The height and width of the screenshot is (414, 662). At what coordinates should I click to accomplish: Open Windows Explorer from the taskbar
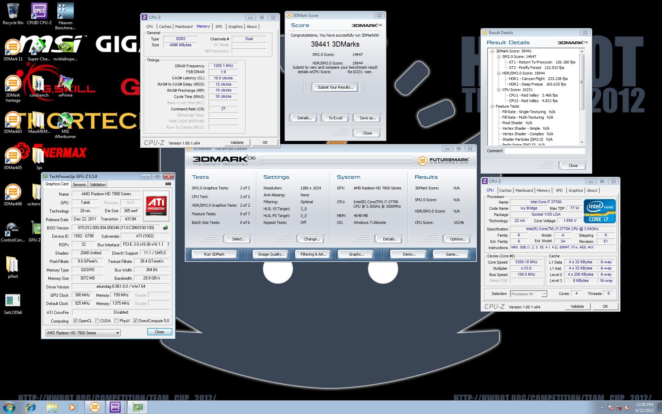[52, 407]
